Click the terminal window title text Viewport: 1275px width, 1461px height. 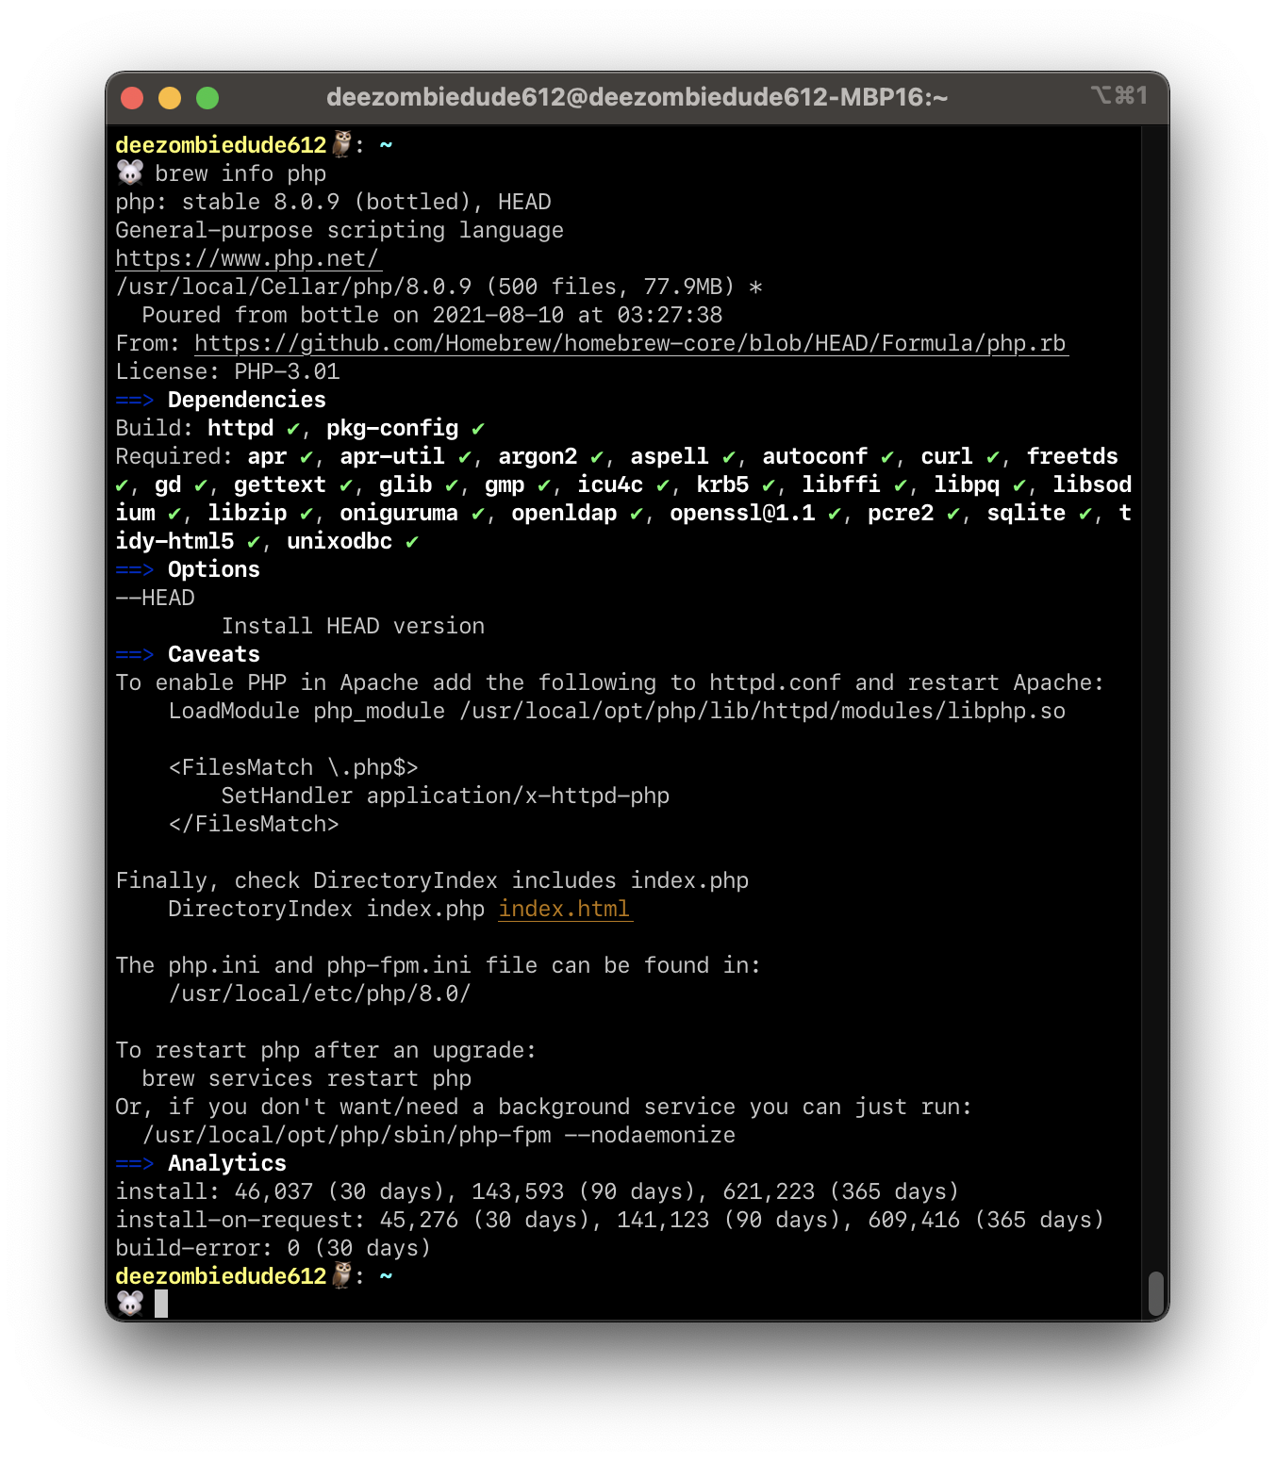[637, 97]
